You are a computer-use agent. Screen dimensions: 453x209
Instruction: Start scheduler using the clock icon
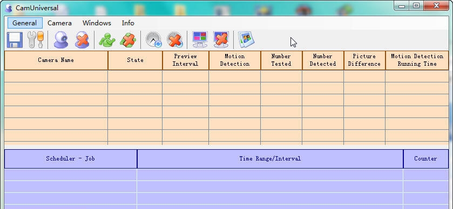153,40
